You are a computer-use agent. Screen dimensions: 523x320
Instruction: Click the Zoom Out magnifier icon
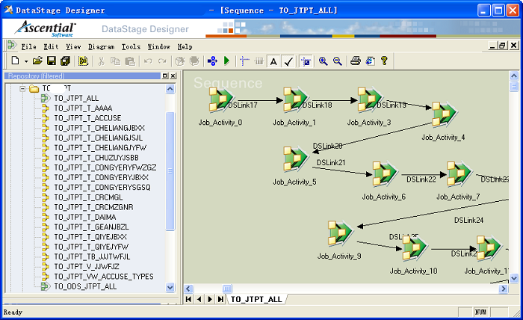pos(338,61)
